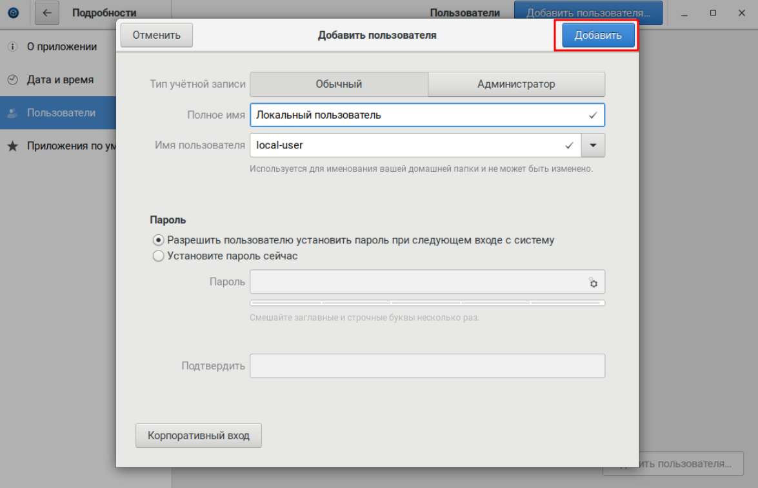
Task: Click the password generator gear icon
Action: (x=593, y=283)
